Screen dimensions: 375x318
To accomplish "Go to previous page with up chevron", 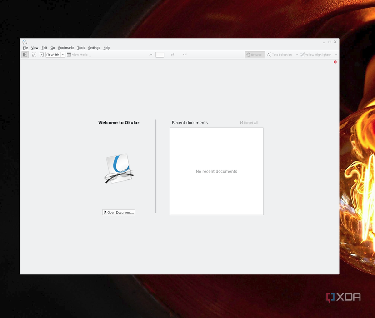I will 151,55.
